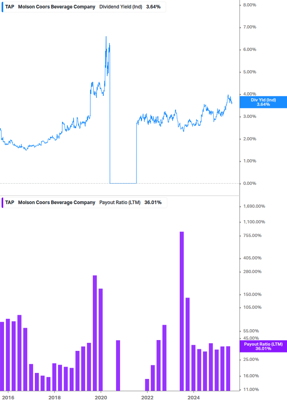Click the 280.00% axis label

pos(252,271)
